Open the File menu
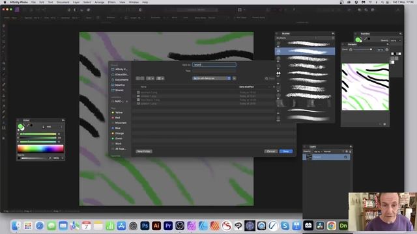Image resolution: width=417 pixels, height=234 pixels. (x=33, y=2)
